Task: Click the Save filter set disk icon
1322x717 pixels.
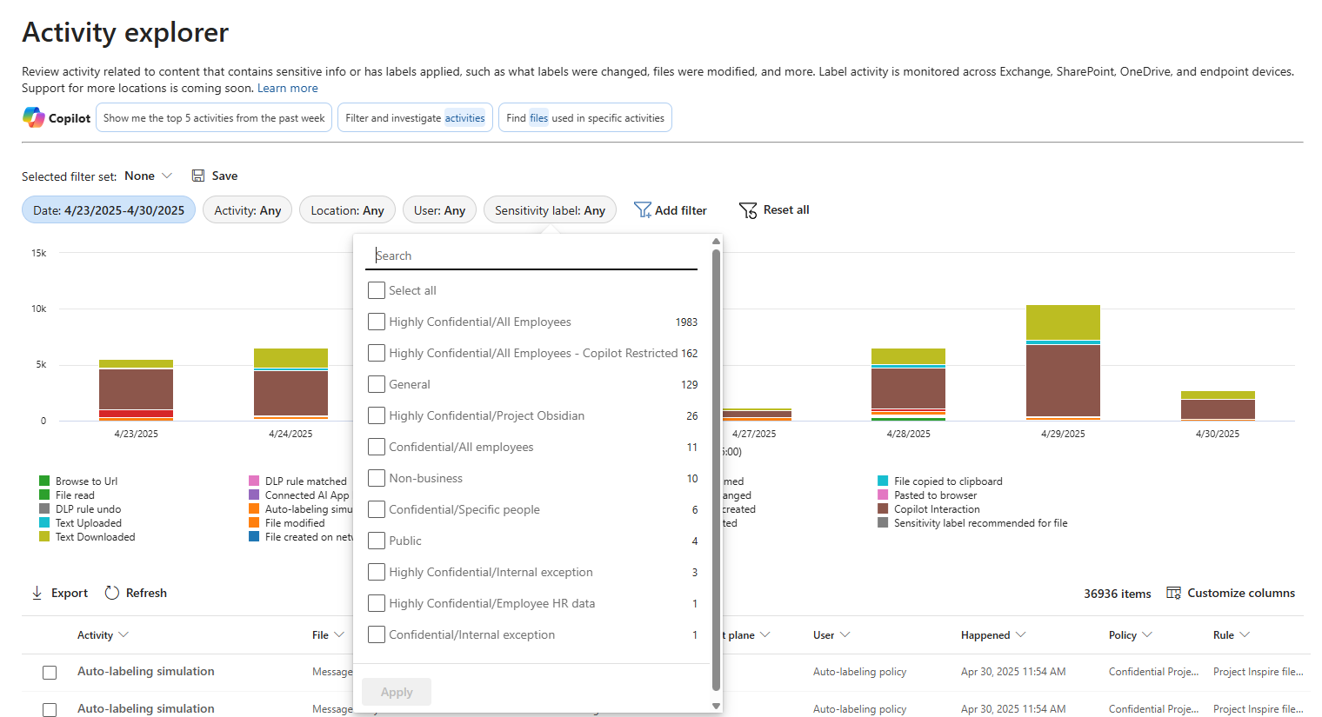Action: pos(198,176)
